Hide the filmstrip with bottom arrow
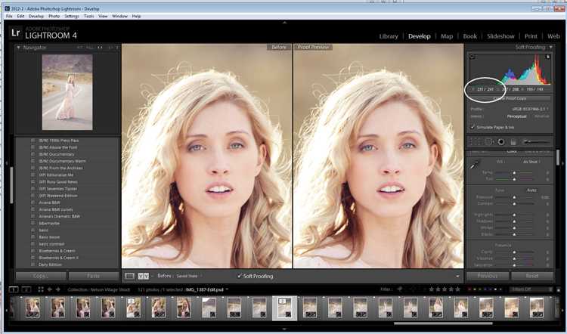Screen dimensions: 567x334 (x=284, y=329)
